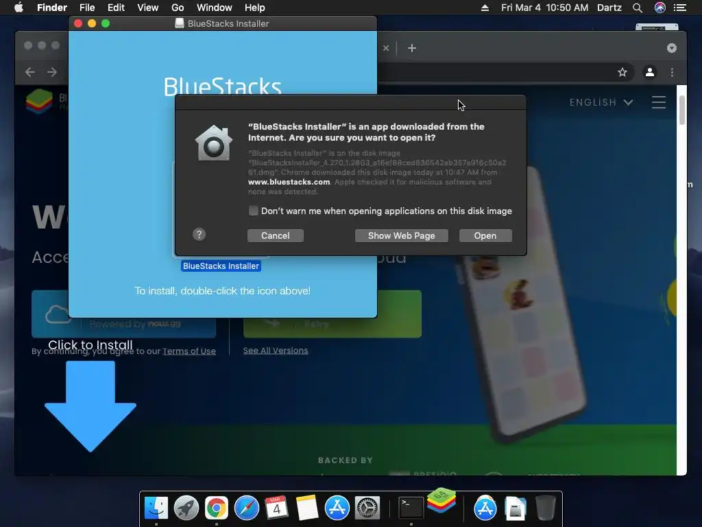The height and width of the screenshot is (527, 702).
Task: Open the Downloads stack in the Dock
Action: click(x=516, y=508)
